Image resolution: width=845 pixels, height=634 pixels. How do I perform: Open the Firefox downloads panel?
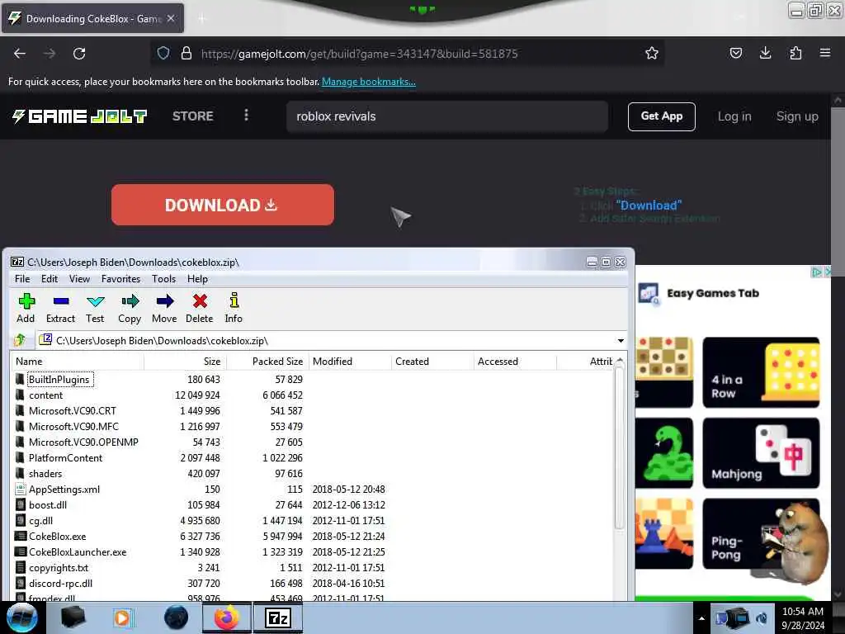[765, 53]
